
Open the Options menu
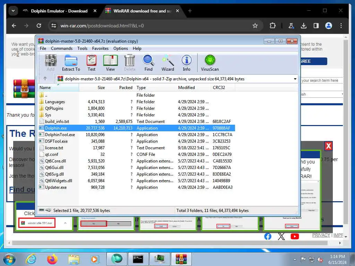121,48
